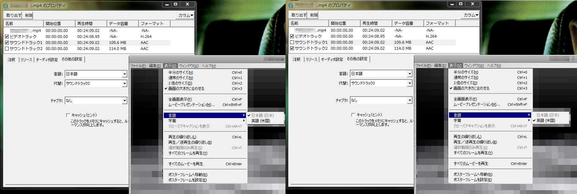Switch to 注釈 tab in left properties window
Screen dimensions: 577x194
click(12, 59)
